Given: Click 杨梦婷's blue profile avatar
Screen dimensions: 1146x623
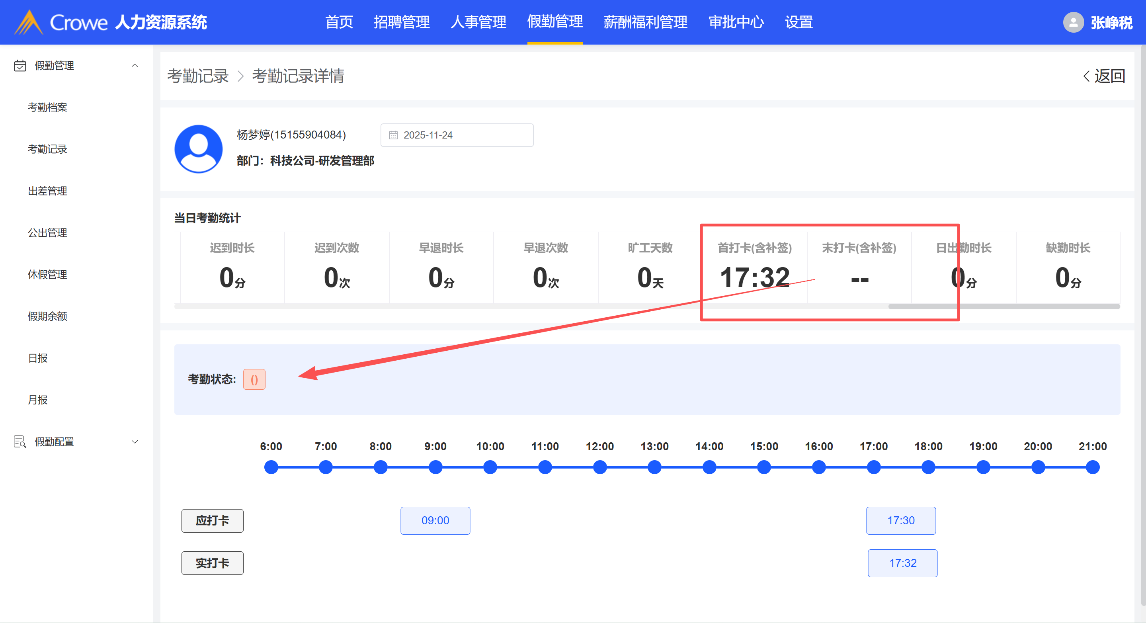Looking at the screenshot, I should pyautogui.click(x=198, y=148).
